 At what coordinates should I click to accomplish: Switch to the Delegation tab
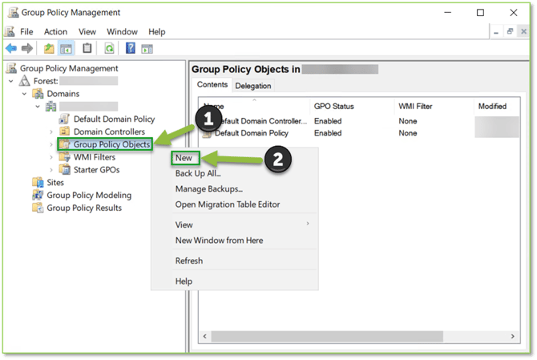(x=252, y=86)
